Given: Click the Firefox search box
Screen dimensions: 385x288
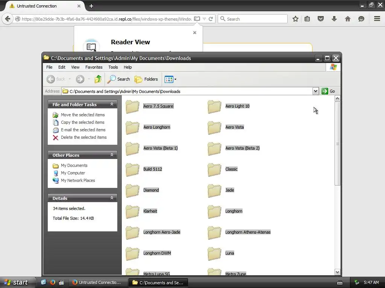Looking at the screenshot, I should coord(253,19).
